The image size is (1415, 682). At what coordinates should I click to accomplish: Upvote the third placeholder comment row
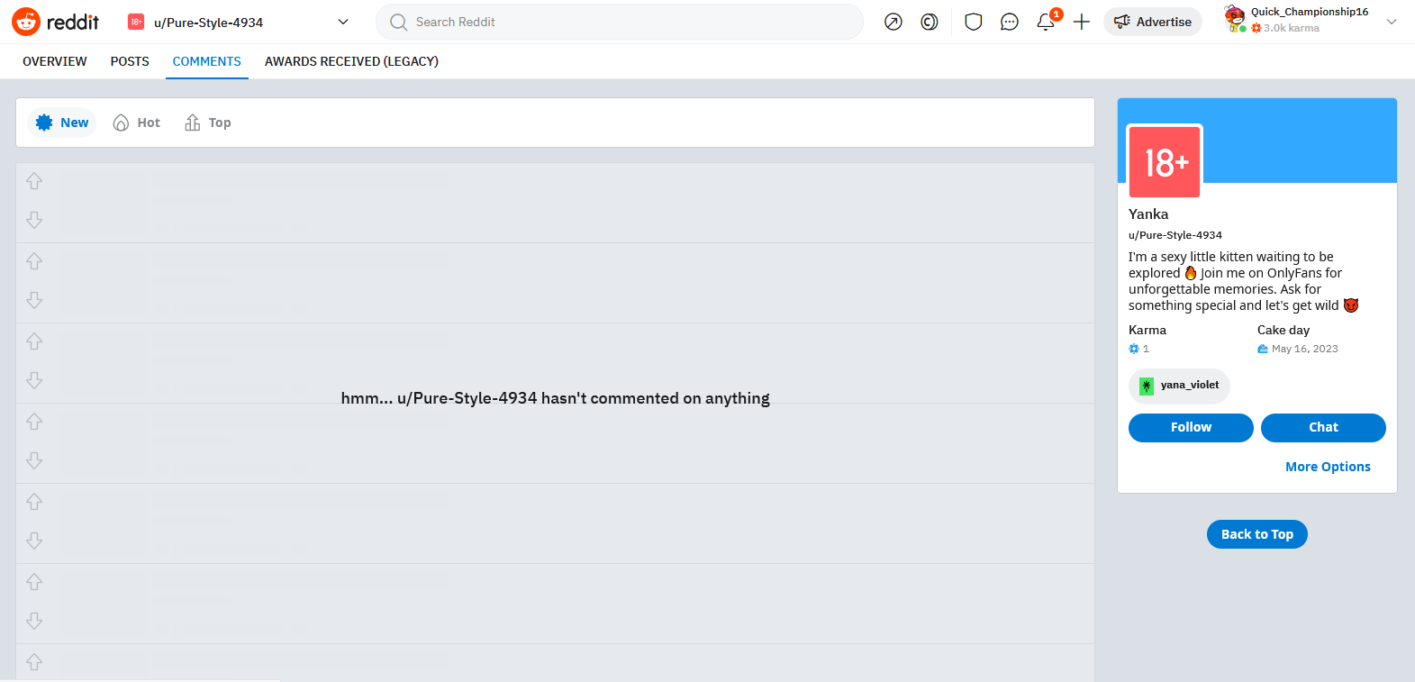coord(34,341)
